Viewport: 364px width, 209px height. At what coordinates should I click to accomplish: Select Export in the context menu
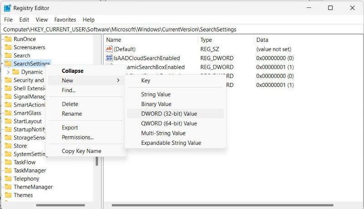(x=70, y=127)
